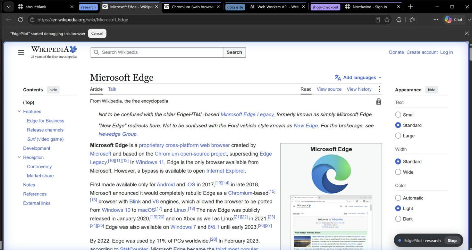Switch to the Chromium (web browser) tab

[193, 7]
